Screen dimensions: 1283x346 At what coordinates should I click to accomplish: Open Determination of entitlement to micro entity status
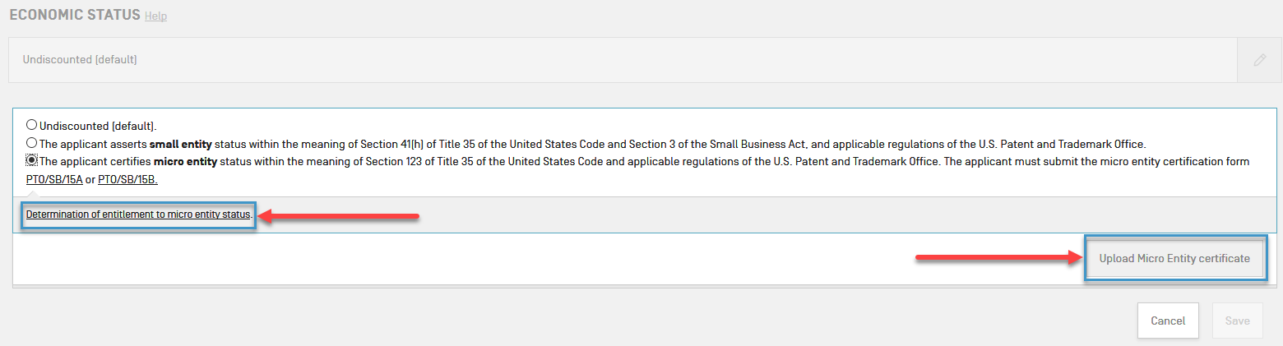[x=138, y=215]
